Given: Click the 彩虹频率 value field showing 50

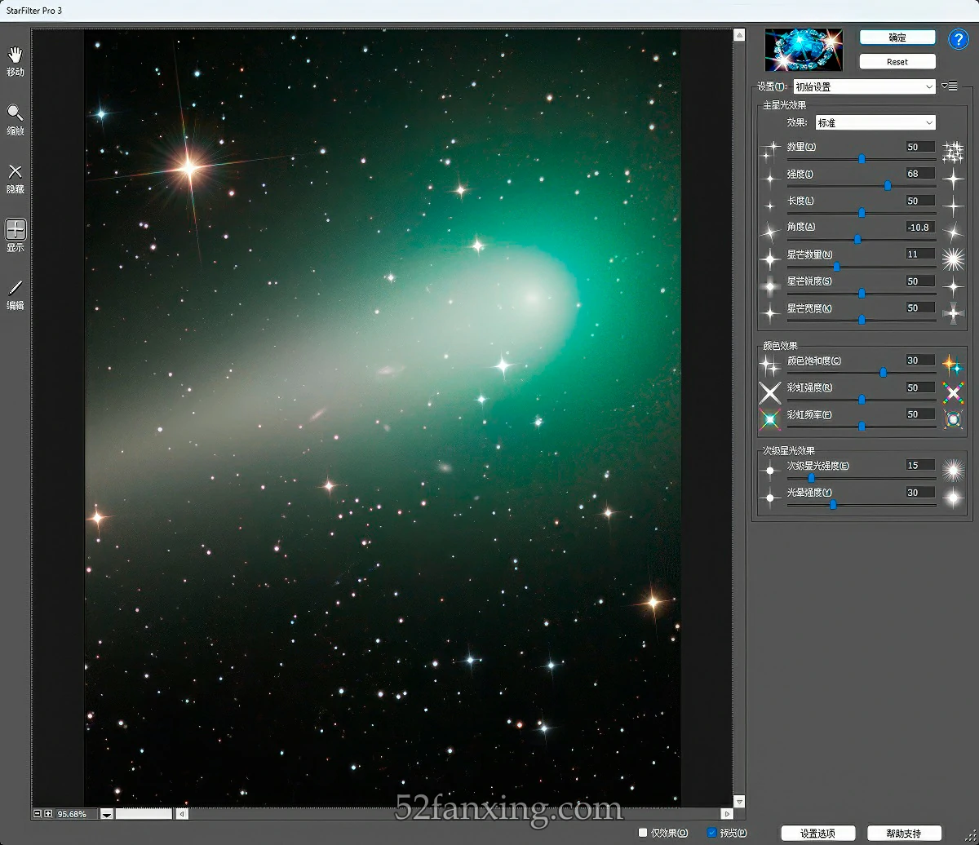Looking at the screenshot, I should click(x=920, y=414).
